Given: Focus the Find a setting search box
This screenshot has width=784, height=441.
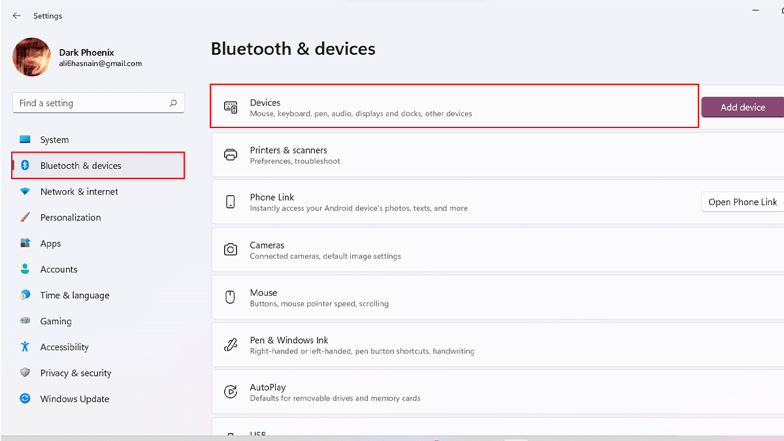Looking at the screenshot, I should click(x=91, y=103).
